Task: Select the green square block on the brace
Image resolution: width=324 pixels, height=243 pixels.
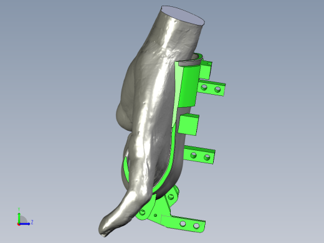Action: 188,125
